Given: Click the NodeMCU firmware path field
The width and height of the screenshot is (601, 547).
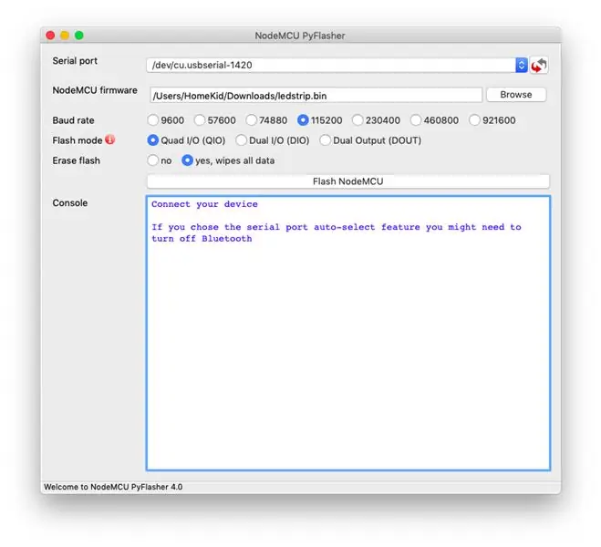Looking at the screenshot, I should 316,96.
